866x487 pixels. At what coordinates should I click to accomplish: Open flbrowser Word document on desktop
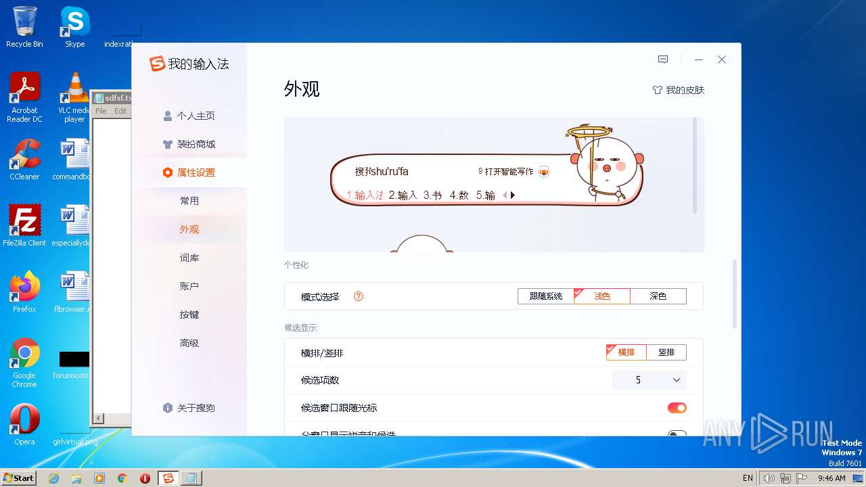click(x=72, y=292)
